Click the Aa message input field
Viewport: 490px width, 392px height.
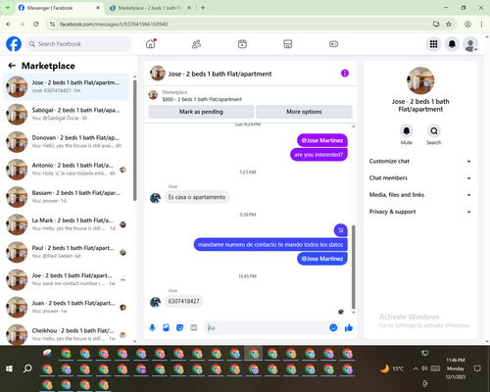[267, 327]
